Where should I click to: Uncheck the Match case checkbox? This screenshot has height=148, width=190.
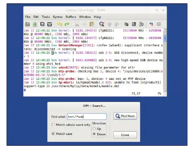(x=53, y=133)
